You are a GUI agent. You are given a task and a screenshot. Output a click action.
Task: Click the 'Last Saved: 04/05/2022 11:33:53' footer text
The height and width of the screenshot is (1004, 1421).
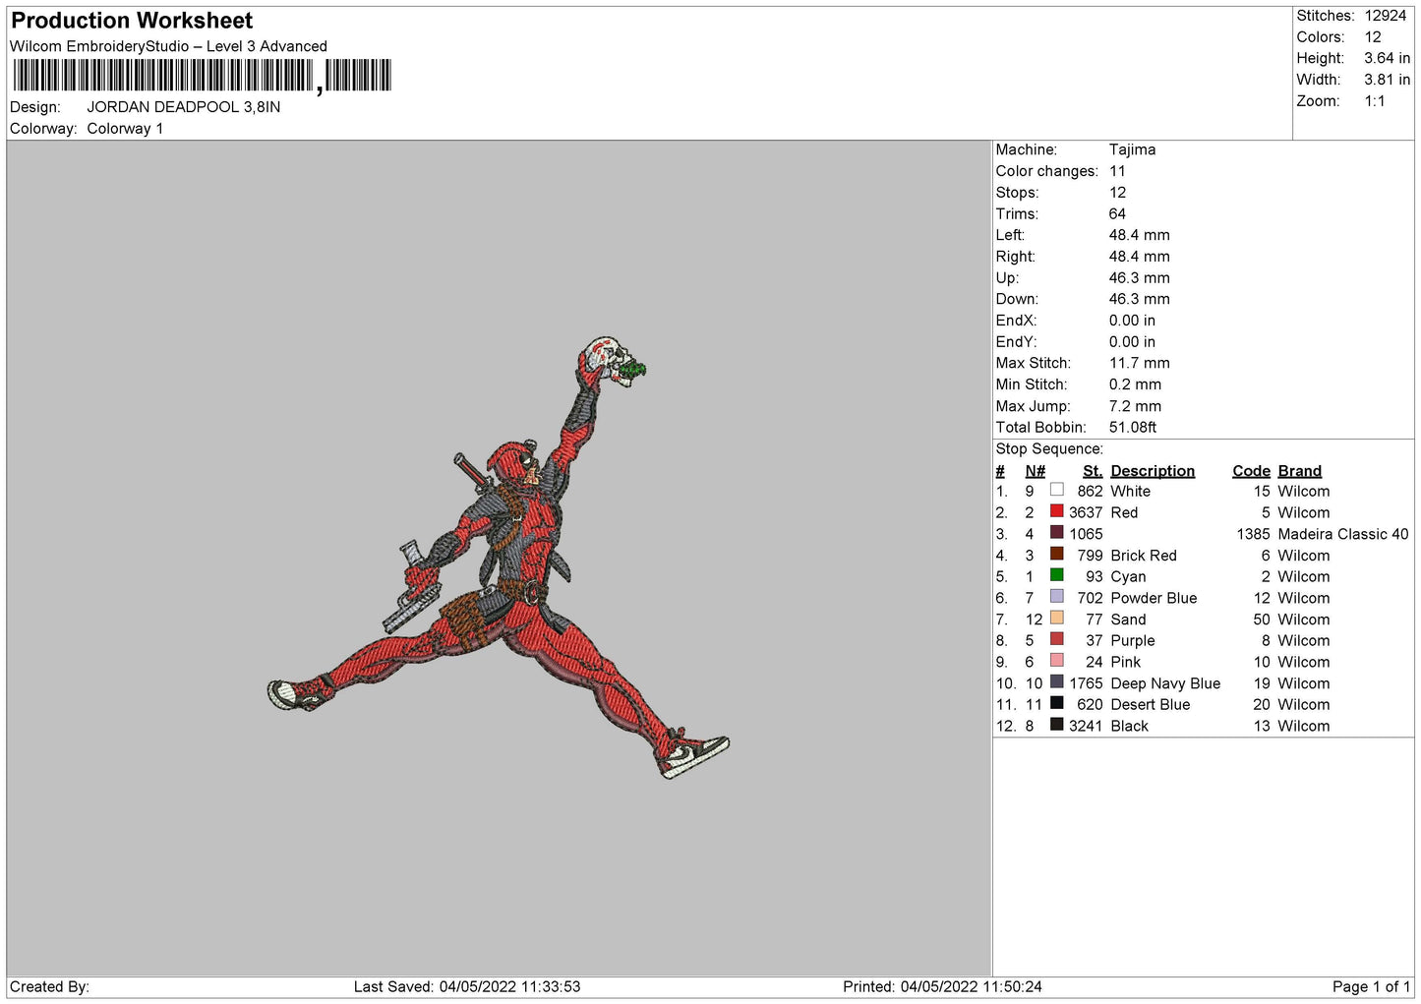coord(467,986)
